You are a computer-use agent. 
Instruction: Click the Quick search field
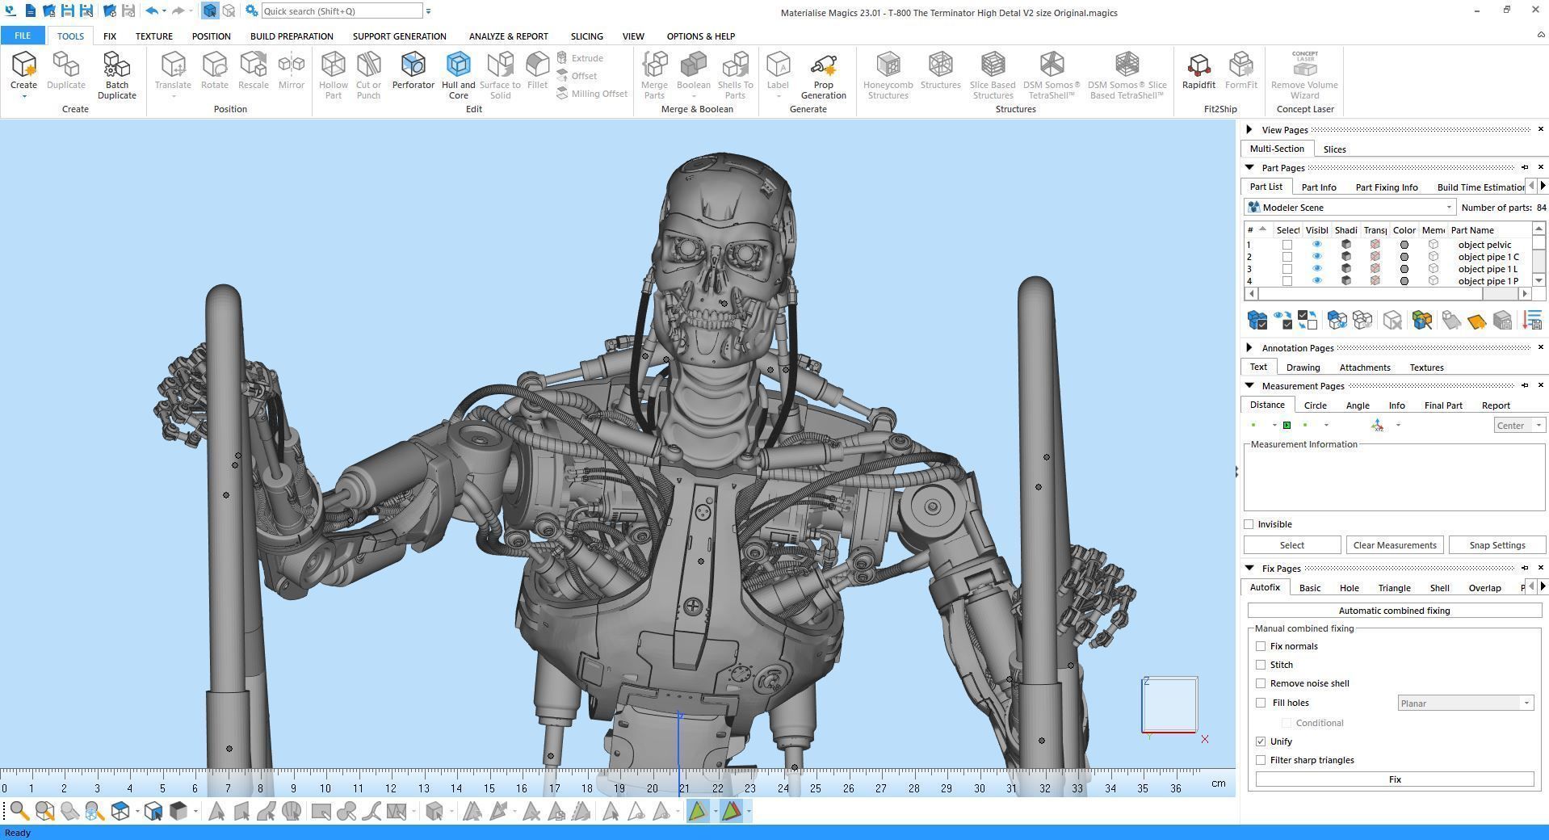[x=342, y=11]
